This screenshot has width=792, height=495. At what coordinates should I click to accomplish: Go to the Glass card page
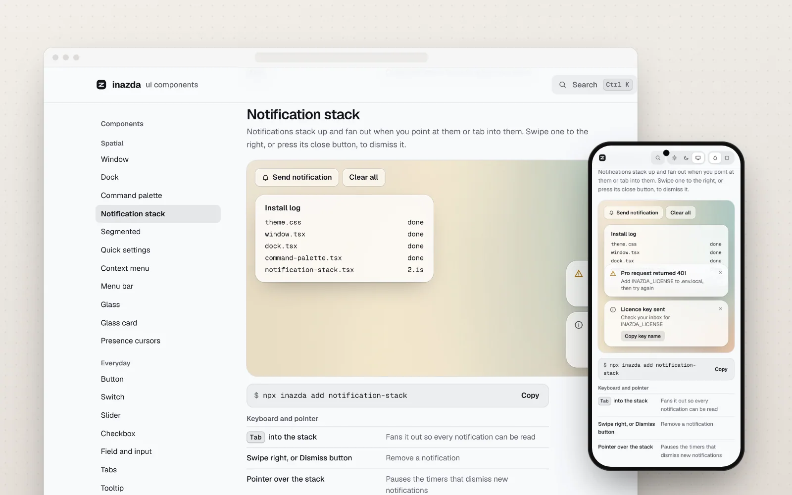(x=158, y=323)
